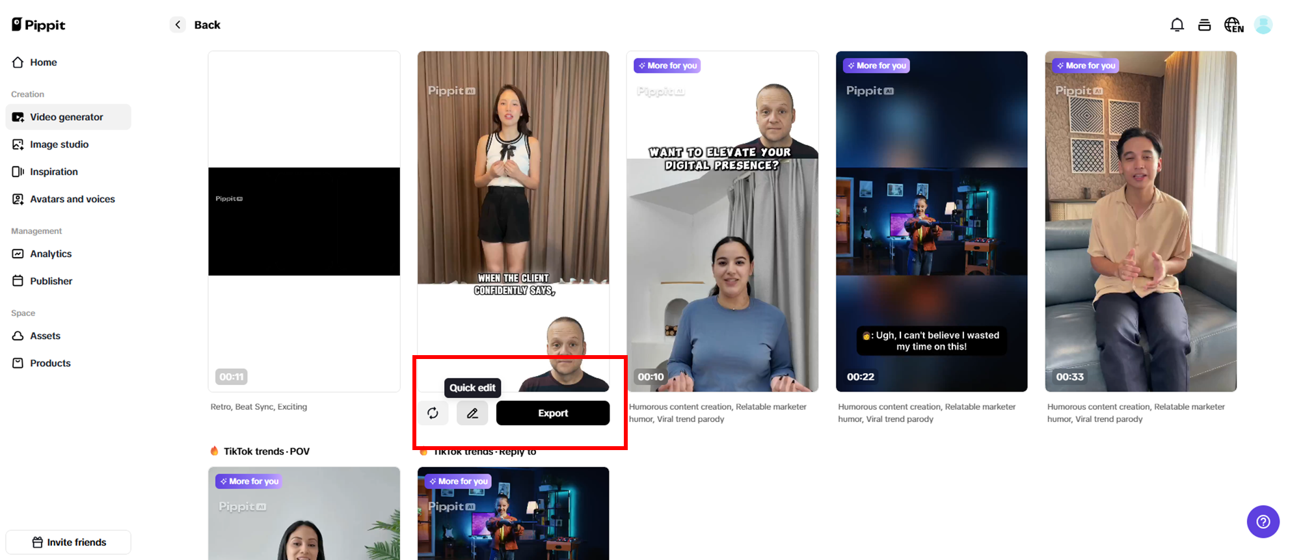Viewport: 1301px width, 560px height.
Task: Click the Video generator icon
Action: pyautogui.click(x=18, y=117)
